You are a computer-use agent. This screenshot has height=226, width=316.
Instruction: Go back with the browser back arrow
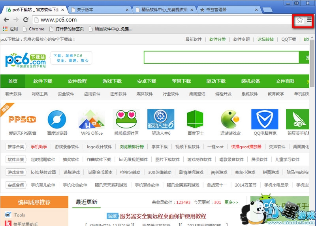(6, 20)
